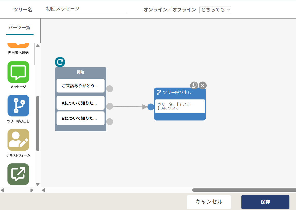Select the dark green external link chat icon
This screenshot has height=210, width=296.
[x=18, y=174]
